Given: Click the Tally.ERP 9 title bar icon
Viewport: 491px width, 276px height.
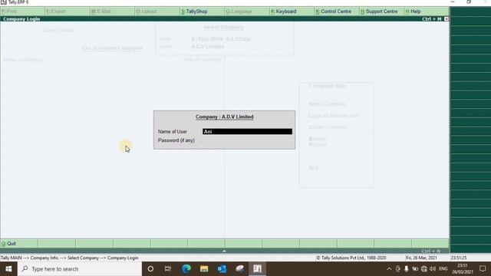Looking at the screenshot, I should point(4,2).
